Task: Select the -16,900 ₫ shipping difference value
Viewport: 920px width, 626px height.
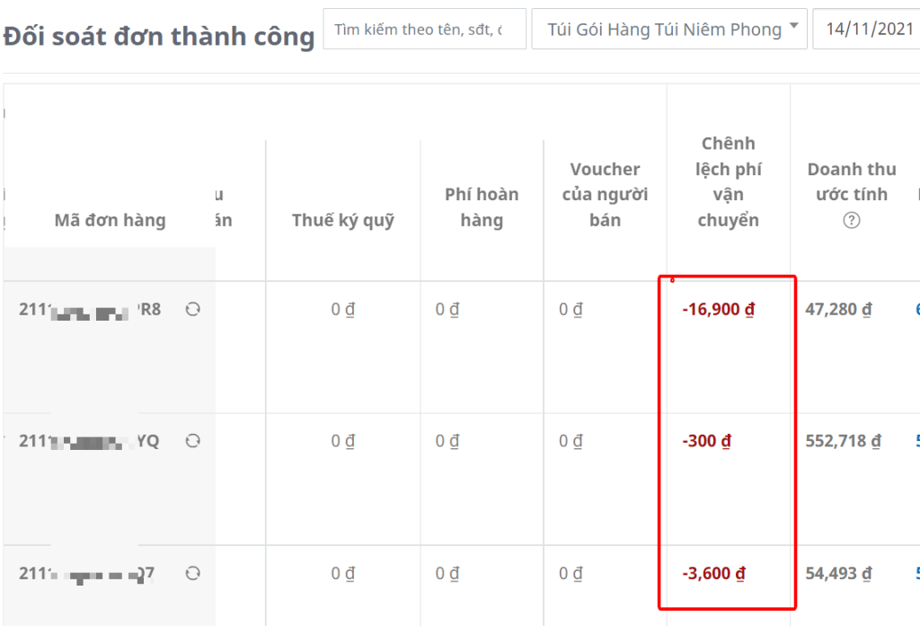Action: point(718,310)
